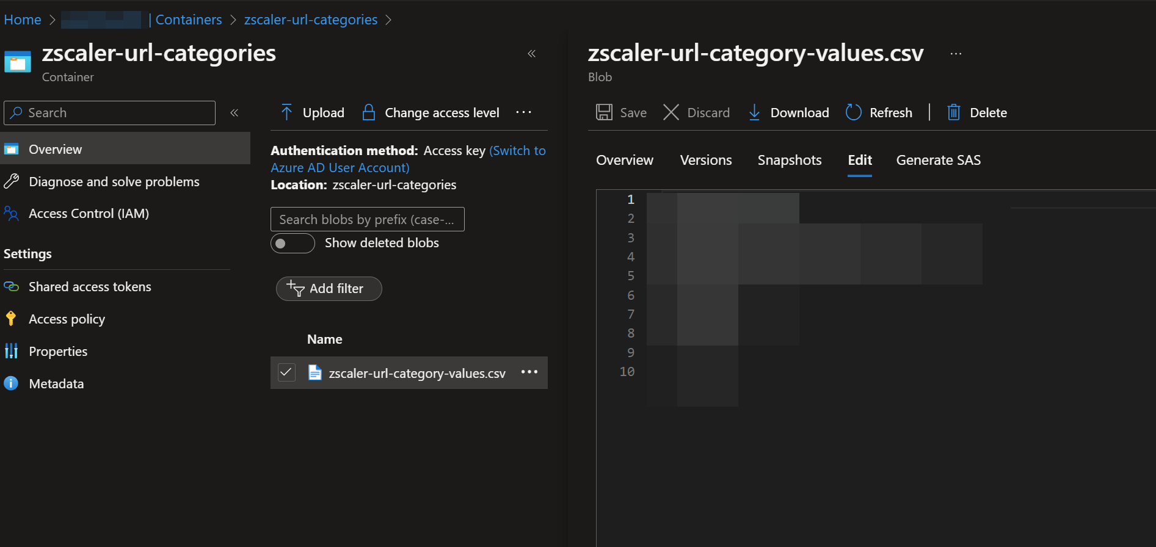Open Shared access tokens settings

pos(90,287)
